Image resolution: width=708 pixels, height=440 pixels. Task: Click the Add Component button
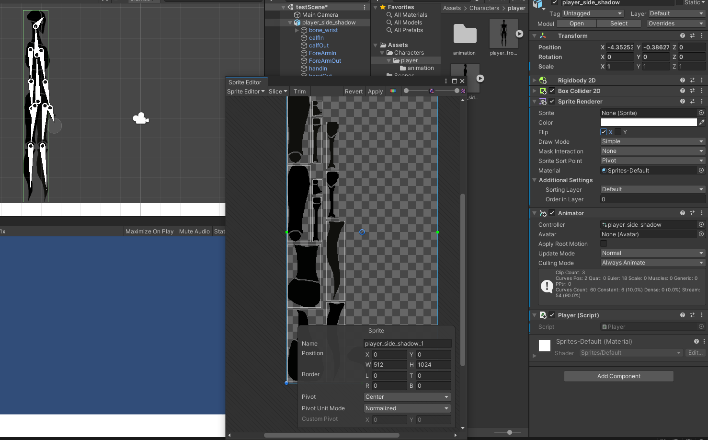[618, 376]
